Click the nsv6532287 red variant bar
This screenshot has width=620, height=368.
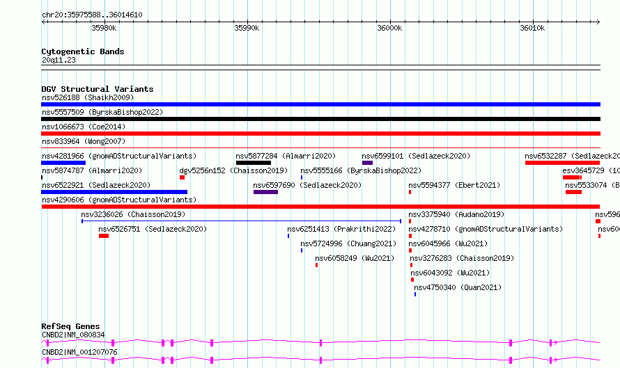point(562,163)
